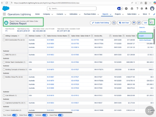Refresh the report with the refresh button
Image resolution: width=156 pixels, height=117 pixels.
(139, 23)
